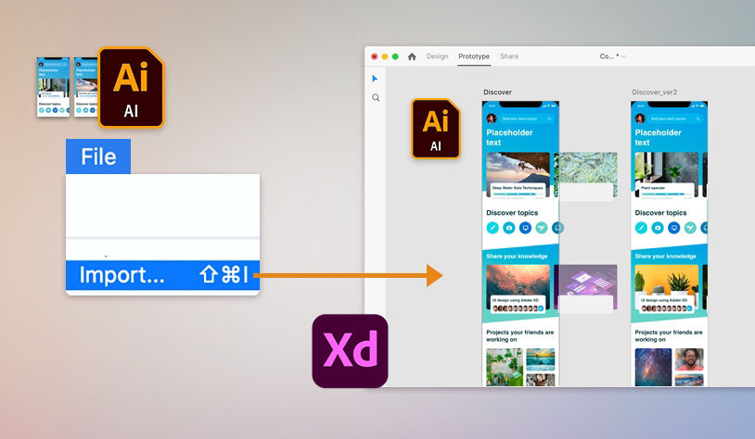Screen dimensions: 755x439
Task: Tap monitor topic icon in Discover_ver2 artboard
Action: tap(673, 228)
